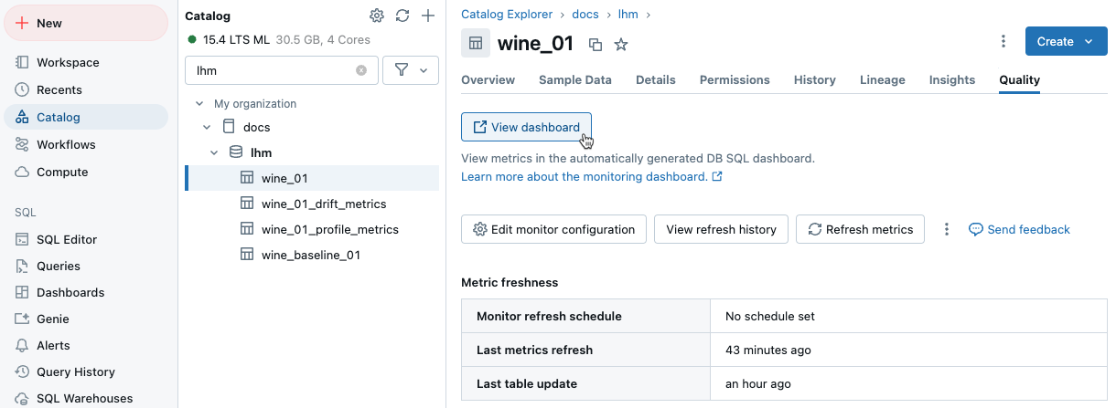This screenshot has height=408, width=1116.
Task: Click the plus icon to add catalog
Action: pos(427,16)
